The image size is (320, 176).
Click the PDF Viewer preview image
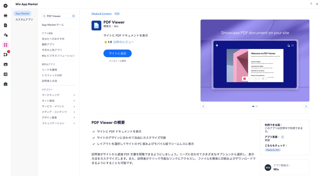(x=255, y=60)
